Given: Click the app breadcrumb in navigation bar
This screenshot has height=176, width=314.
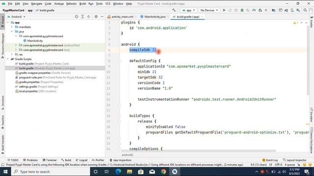Looking at the screenshot, I should [30, 10].
